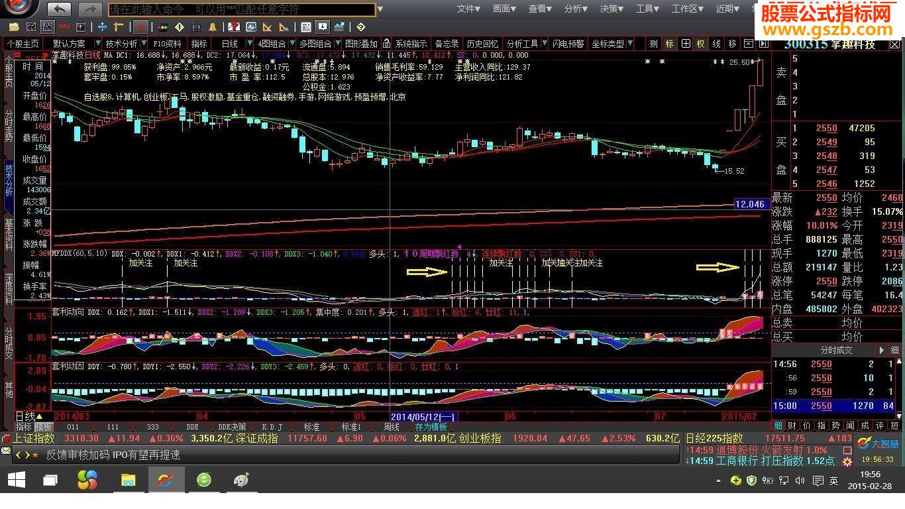
Task: Click the alert bell warning icon
Action: coord(213,28)
